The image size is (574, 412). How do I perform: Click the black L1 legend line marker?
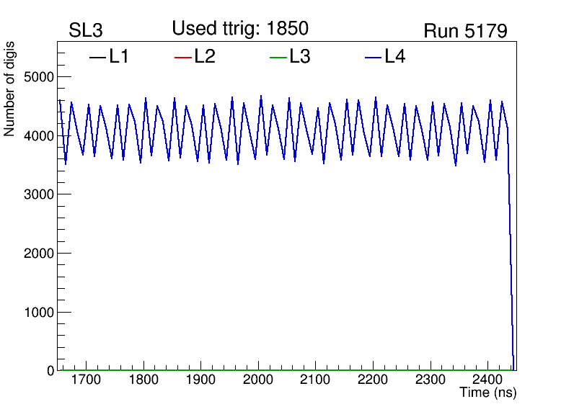[x=97, y=58]
